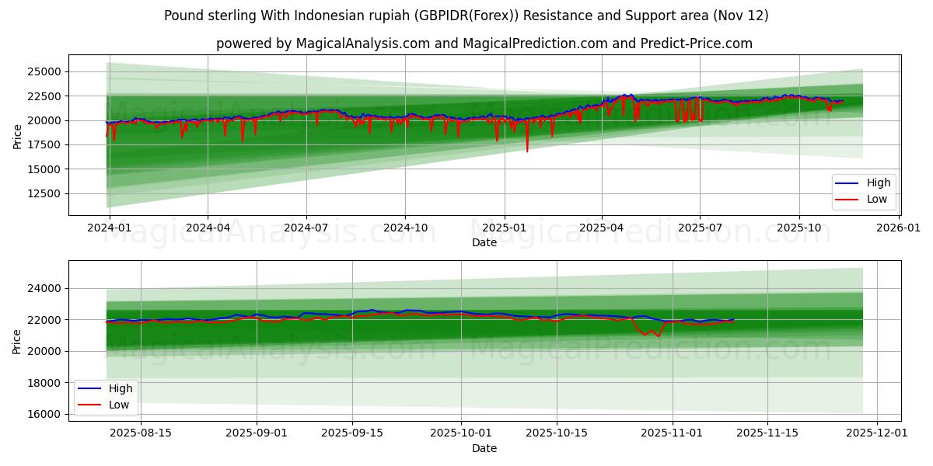Screen dimensions: 933x466
Task: Click the Price axis label of bottom chart
Action: pos(16,339)
